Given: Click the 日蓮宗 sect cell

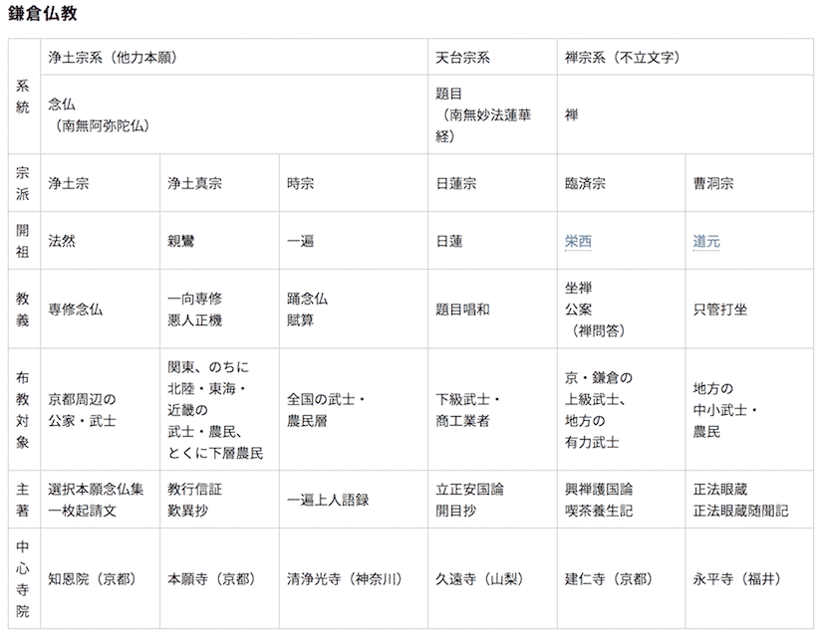Looking at the screenshot, I should [492, 183].
